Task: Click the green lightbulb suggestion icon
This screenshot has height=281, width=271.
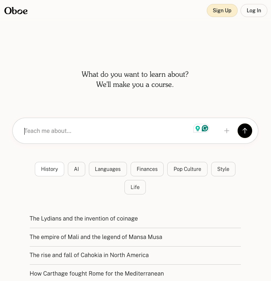Action: click(x=198, y=128)
